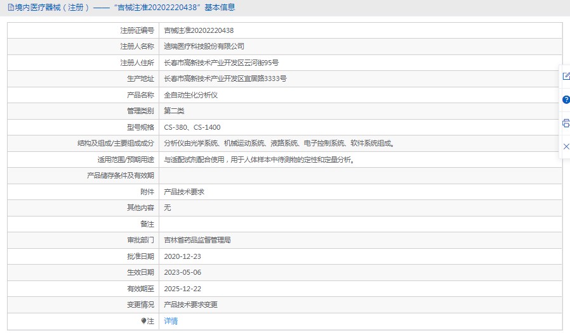Viewport: 570px width, 333px height.
Task: Select address 长春市高新技术产业开发区云河街95号
Action: click(222, 63)
